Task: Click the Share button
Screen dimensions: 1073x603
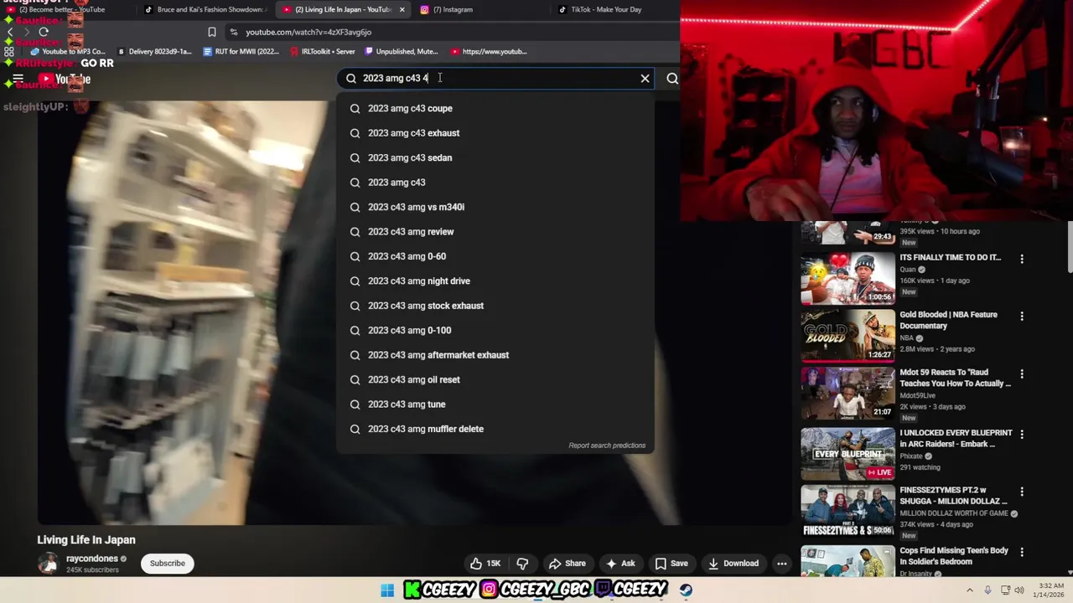Action: (x=567, y=564)
